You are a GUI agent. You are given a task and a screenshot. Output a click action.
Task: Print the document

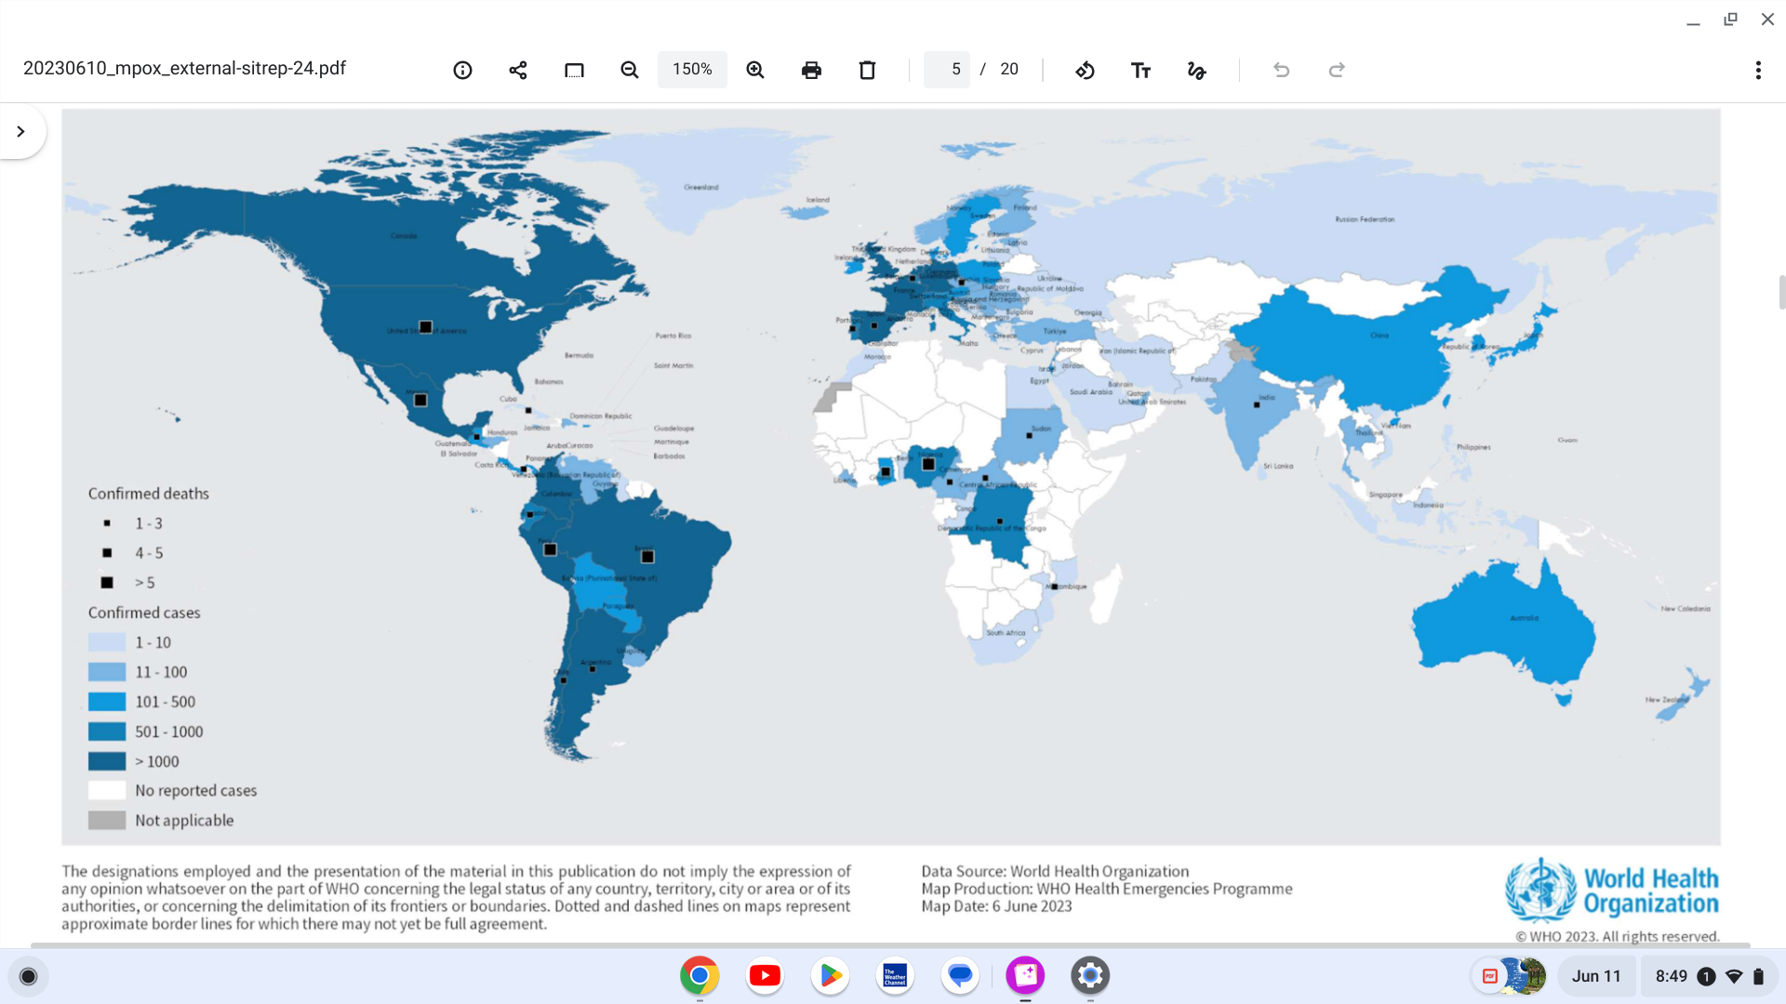[811, 70]
